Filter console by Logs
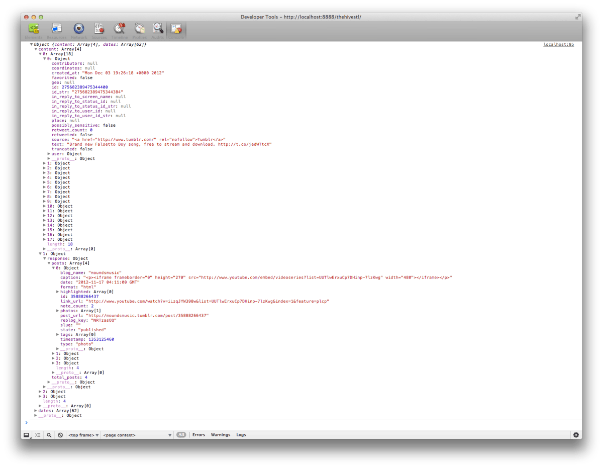This screenshot has height=468, width=603. click(x=241, y=435)
